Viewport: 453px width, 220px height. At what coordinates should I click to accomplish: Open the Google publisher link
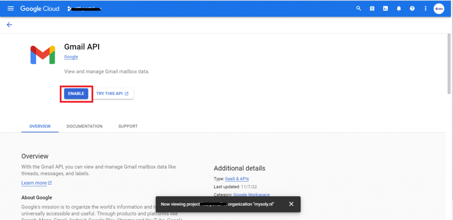click(x=71, y=57)
